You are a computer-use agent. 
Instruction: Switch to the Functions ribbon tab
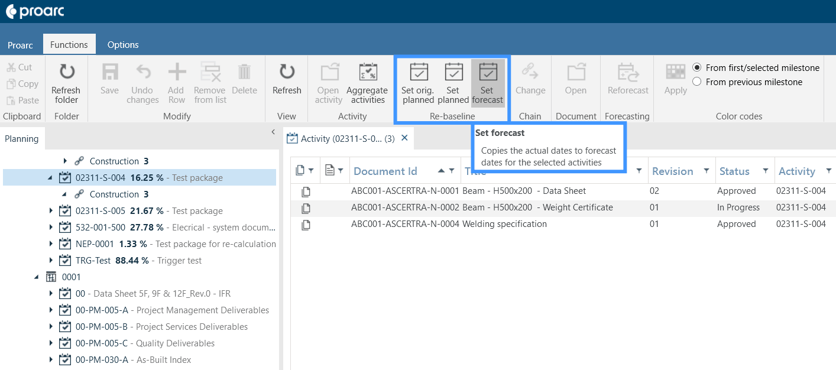tap(69, 45)
